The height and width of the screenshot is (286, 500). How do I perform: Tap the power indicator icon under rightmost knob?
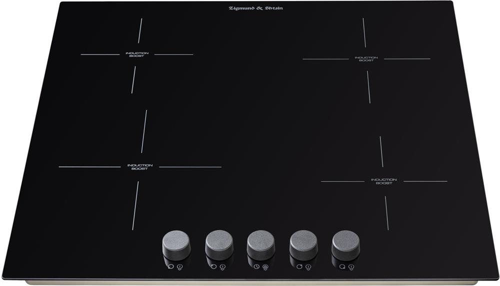point(351,267)
